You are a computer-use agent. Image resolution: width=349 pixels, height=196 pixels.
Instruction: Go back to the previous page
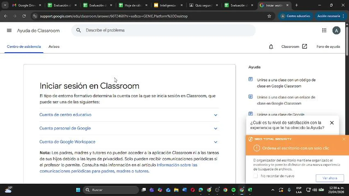click(x=6, y=16)
